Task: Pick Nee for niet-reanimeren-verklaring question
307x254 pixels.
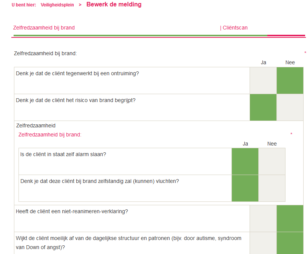Action: [x=290, y=218]
